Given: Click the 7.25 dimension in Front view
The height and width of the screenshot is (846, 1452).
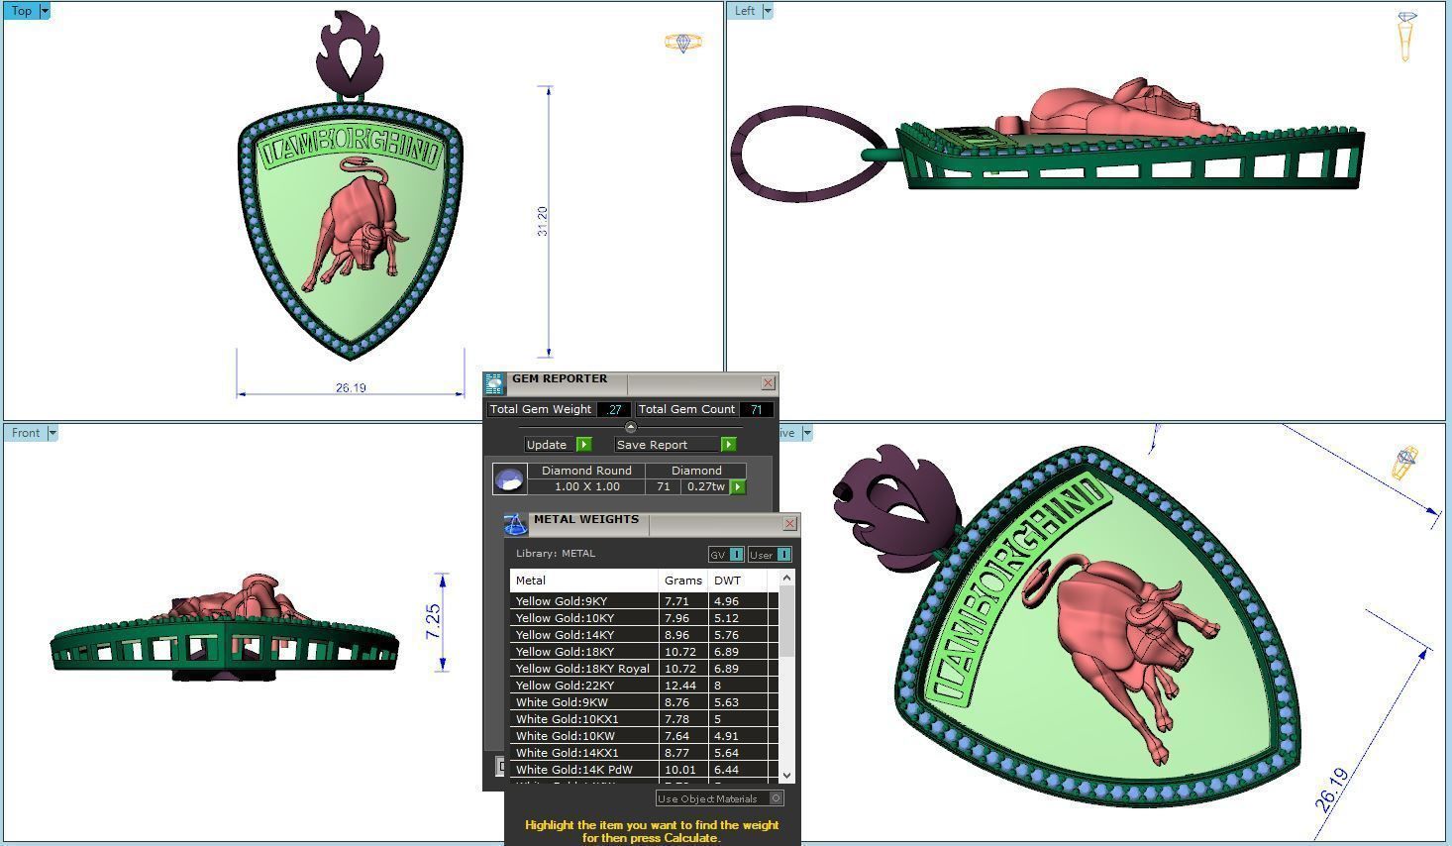Looking at the screenshot, I should click(x=433, y=621).
